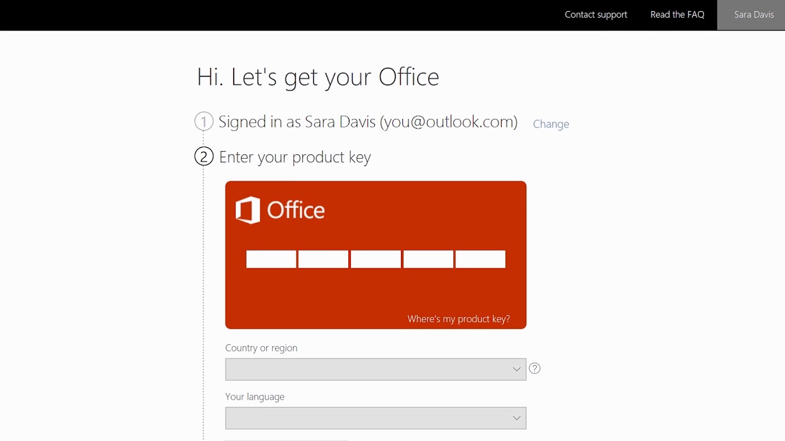Click the "Country or region" label
This screenshot has height=441, width=785.
(x=261, y=348)
